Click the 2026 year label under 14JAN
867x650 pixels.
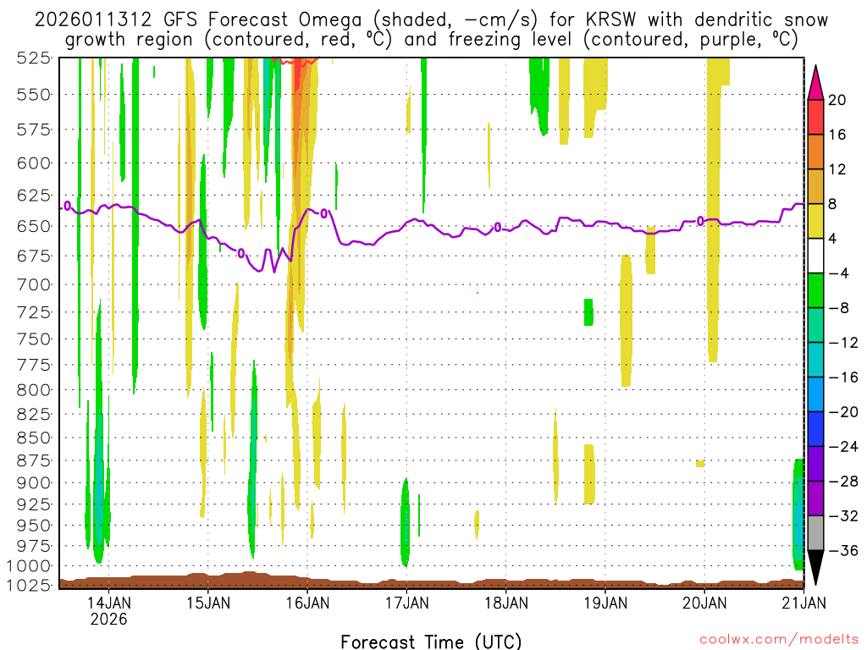coord(109,619)
